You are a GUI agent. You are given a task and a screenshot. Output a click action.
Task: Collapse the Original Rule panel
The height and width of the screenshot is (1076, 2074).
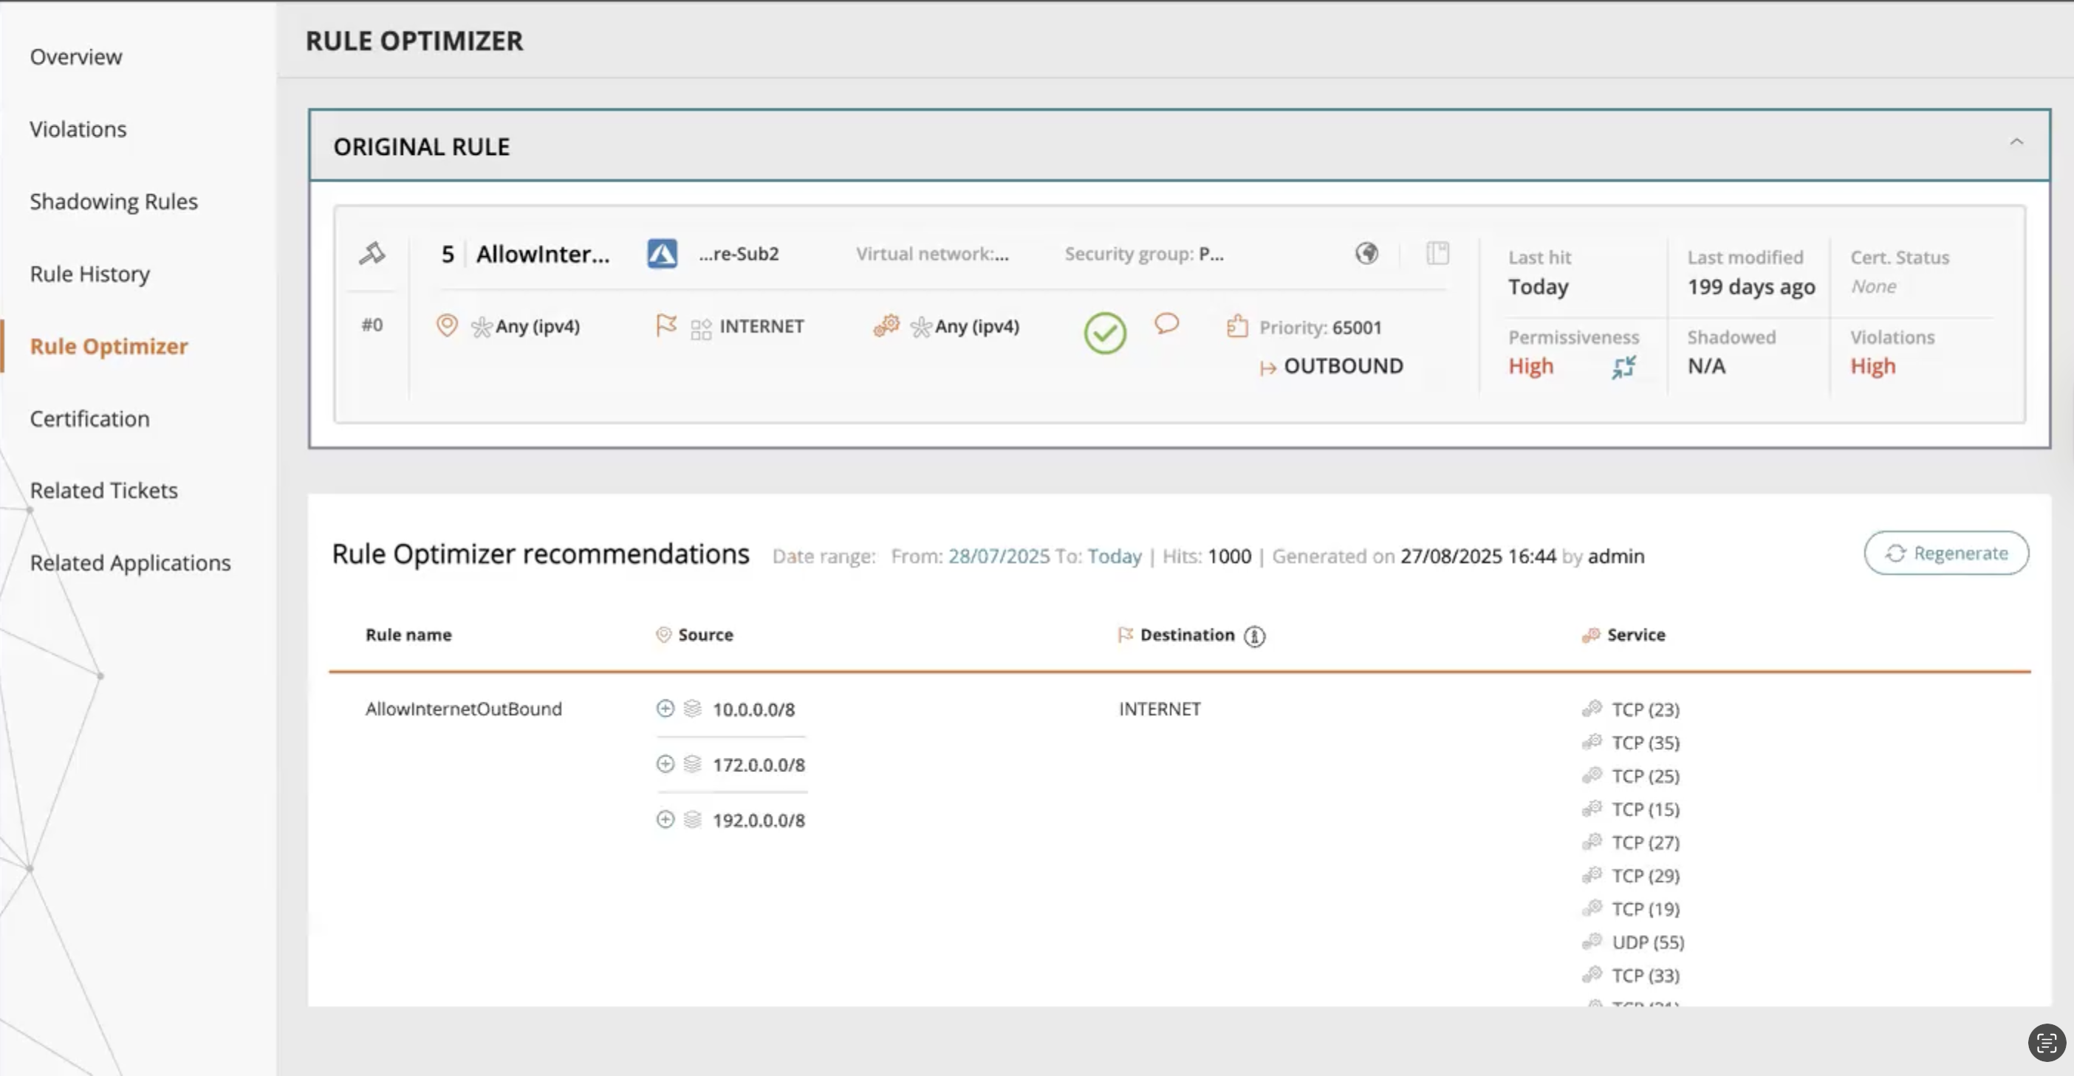2016,142
